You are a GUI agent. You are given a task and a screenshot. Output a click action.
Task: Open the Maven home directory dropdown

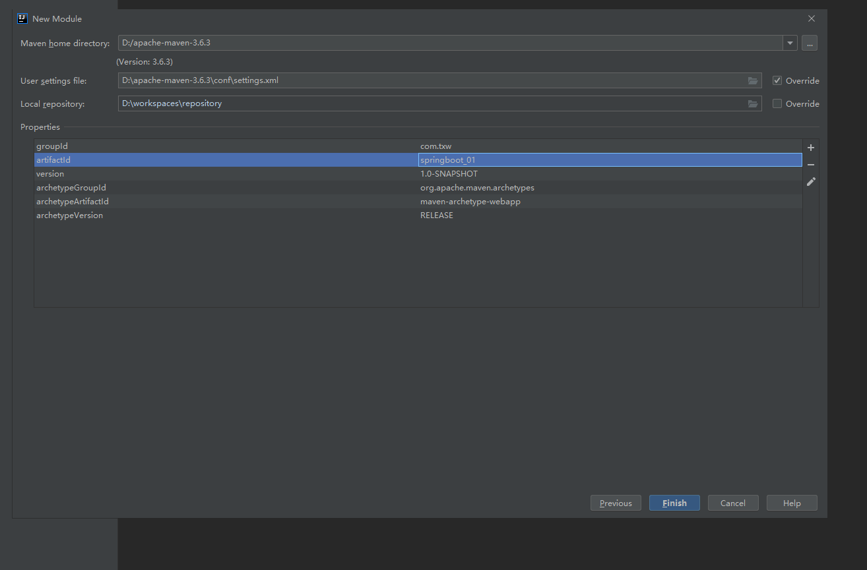[x=790, y=43]
